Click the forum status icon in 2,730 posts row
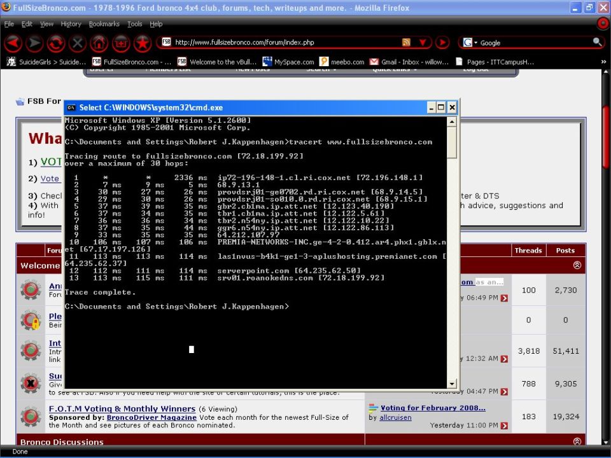 pyautogui.click(x=31, y=290)
